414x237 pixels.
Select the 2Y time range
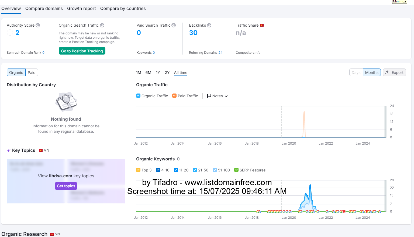point(167,73)
